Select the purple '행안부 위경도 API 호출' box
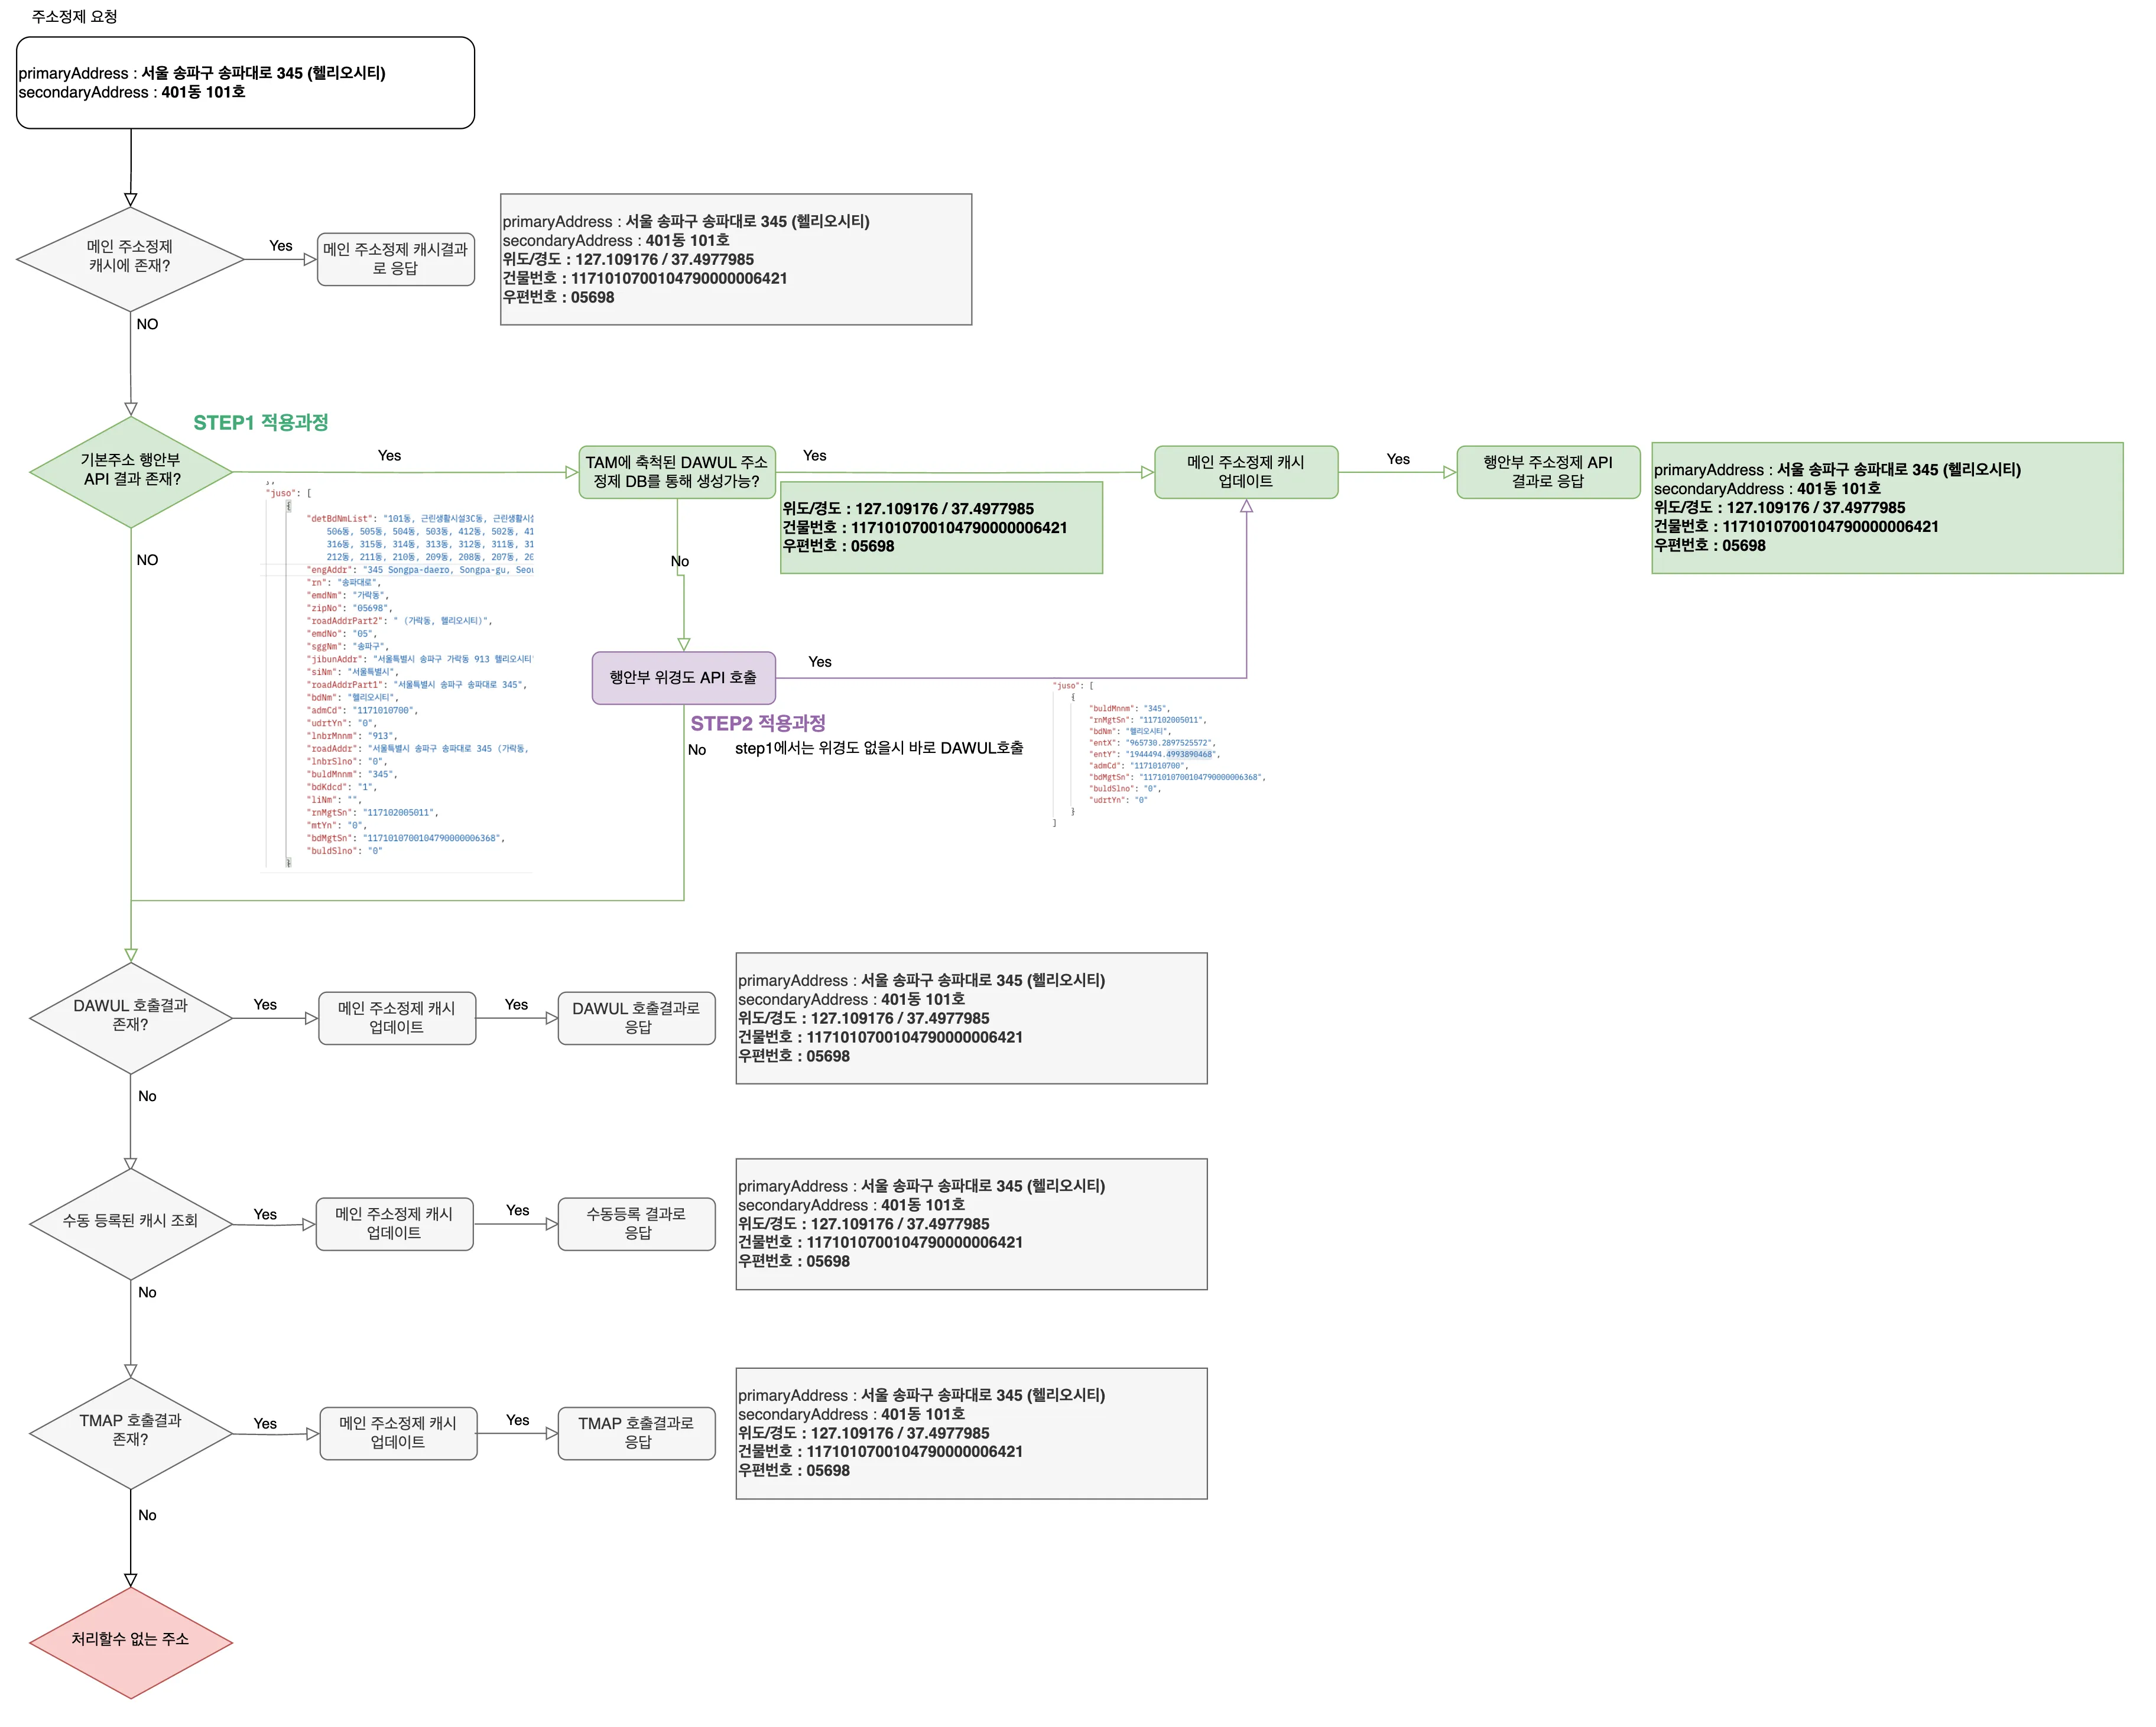 [x=683, y=678]
